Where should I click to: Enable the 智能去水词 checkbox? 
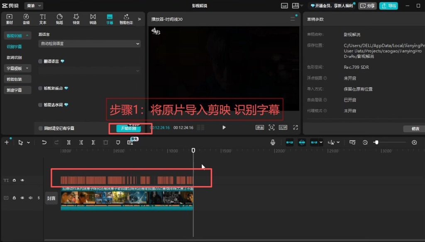(40, 105)
